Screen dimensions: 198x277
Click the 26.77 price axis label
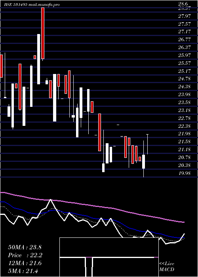pyautogui.click(x=185, y=40)
